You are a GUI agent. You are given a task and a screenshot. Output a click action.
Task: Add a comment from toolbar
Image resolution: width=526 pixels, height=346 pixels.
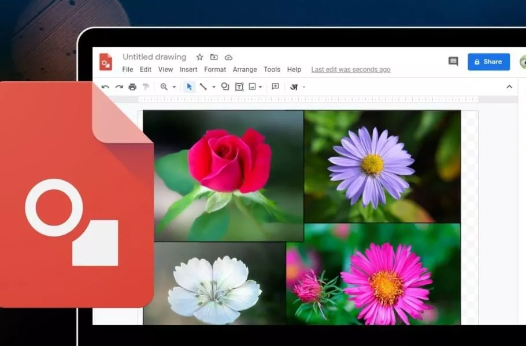click(x=275, y=86)
